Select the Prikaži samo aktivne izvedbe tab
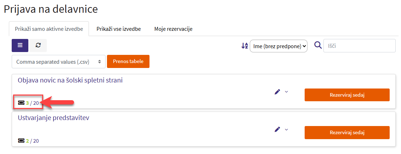The width and height of the screenshot is (401, 154). (x=49, y=29)
